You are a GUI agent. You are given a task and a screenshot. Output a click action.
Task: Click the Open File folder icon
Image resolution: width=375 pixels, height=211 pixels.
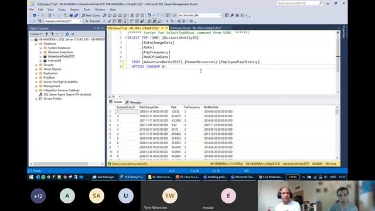point(66,15)
